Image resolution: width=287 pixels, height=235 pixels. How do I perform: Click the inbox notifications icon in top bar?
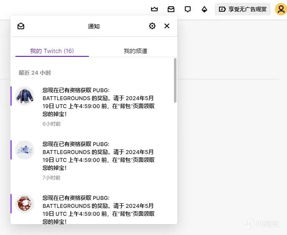pyautogui.click(x=171, y=9)
